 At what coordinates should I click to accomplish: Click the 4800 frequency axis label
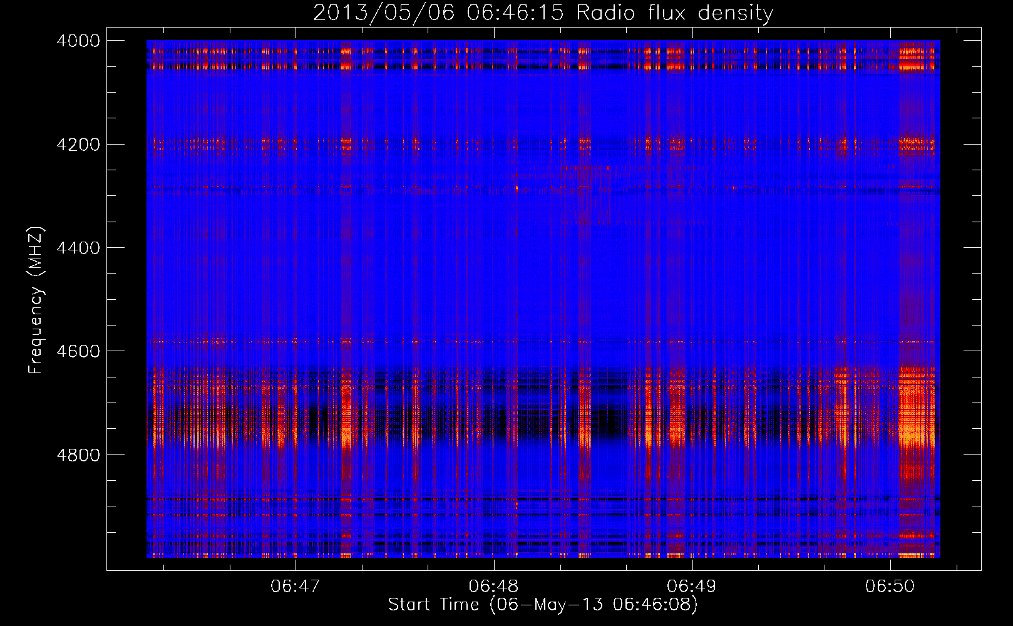click(x=78, y=455)
